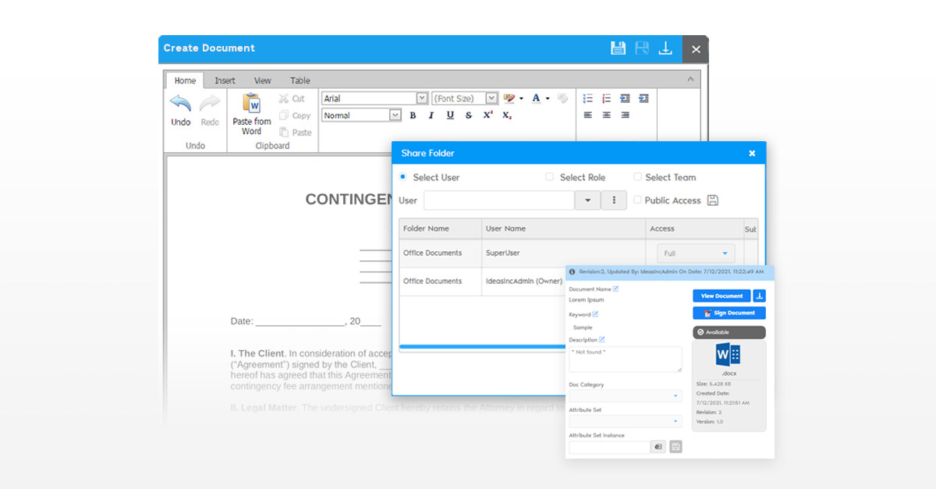Click the Cut scissors icon
This screenshot has height=489, width=936.
pyautogui.click(x=284, y=99)
